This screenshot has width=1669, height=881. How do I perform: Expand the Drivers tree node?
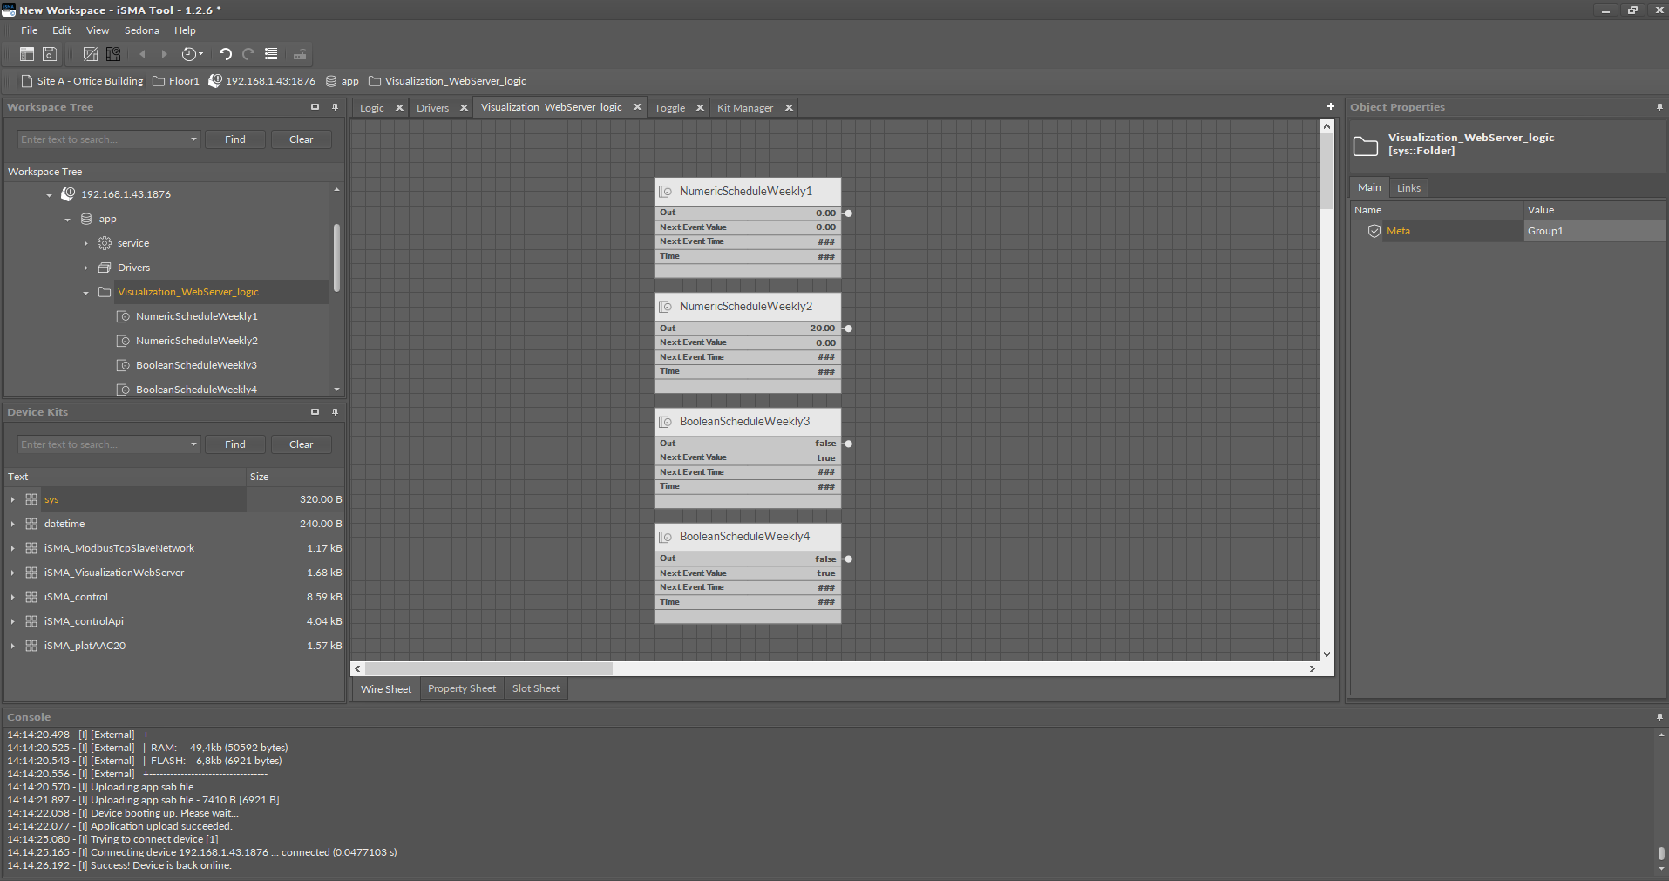(x=85, y=268)
